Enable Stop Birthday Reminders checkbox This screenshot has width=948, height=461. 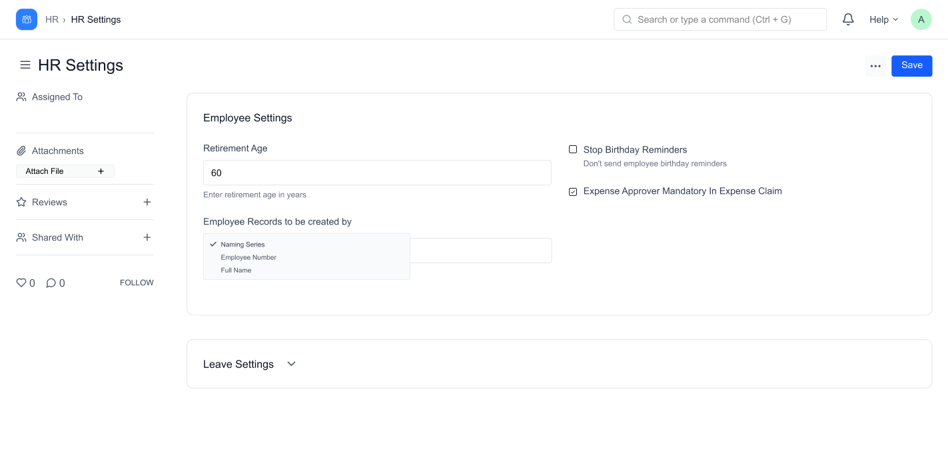pyautogui.click(x=573, y=150)
